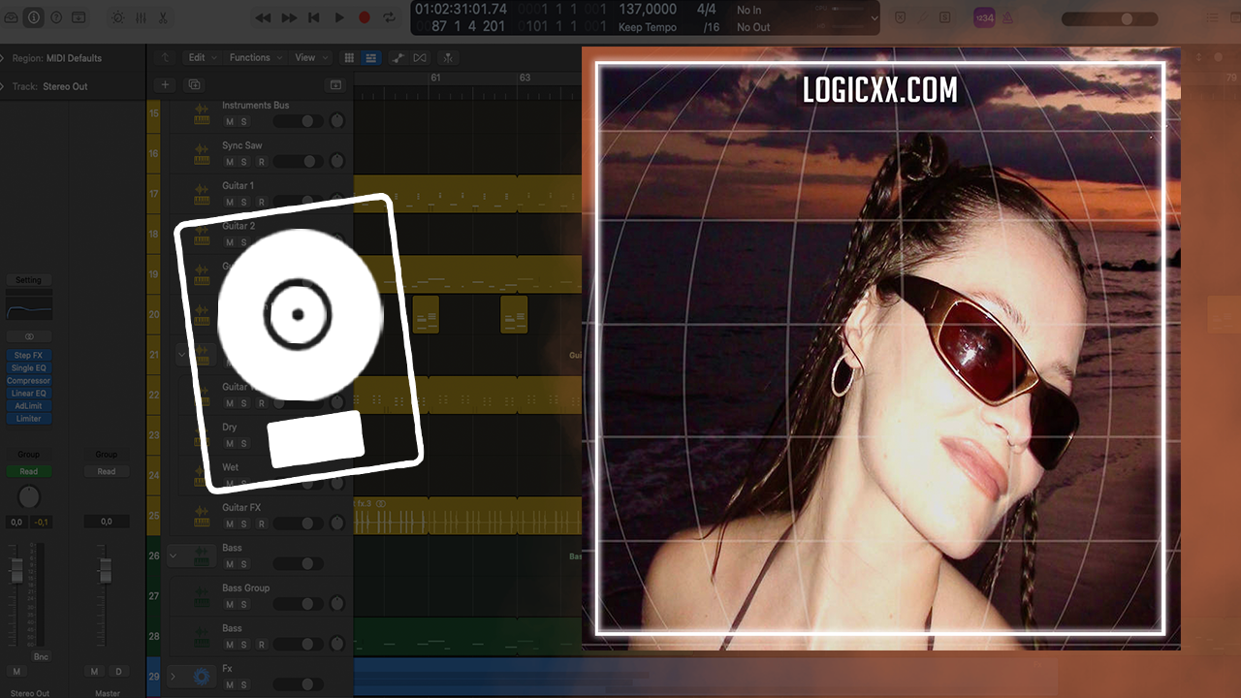
Task: Mute the Sync Saw track
Action: point(230,162)
